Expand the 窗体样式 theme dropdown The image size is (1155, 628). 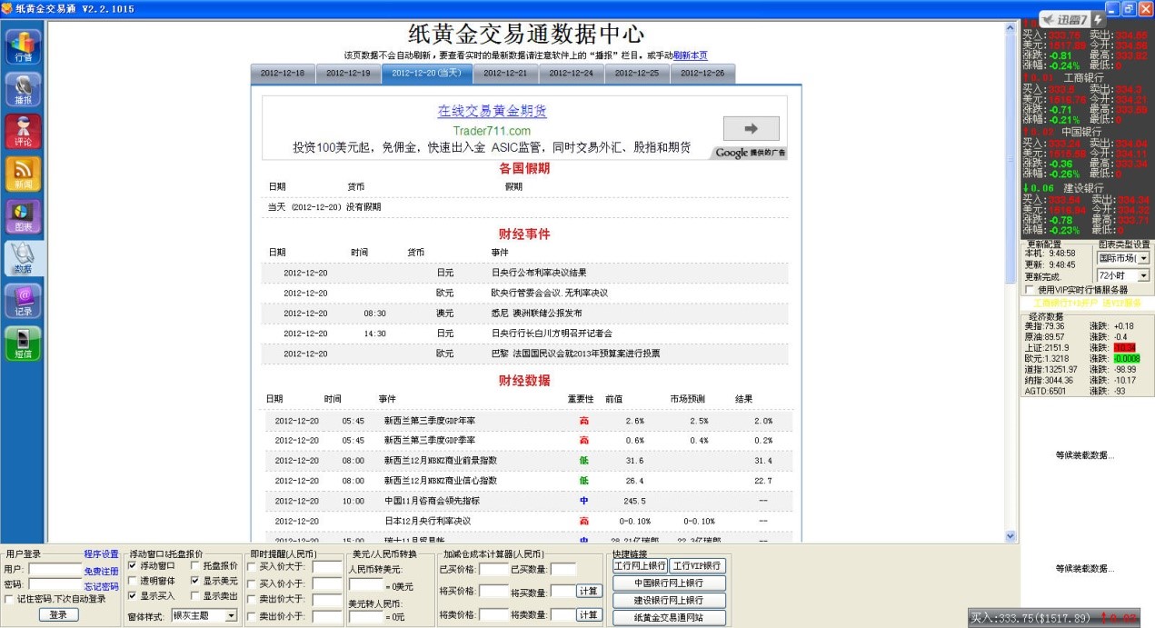pos(231,615)
